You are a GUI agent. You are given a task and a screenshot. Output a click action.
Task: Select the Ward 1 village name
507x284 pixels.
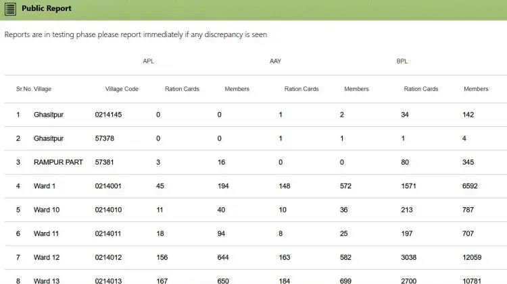pyautogui.click(x=45, y=186)
